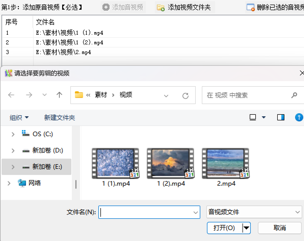The image size is (304, 241).
Task: Click the 添加音视频 toolbar icon
Action: (x=106, y=7)
